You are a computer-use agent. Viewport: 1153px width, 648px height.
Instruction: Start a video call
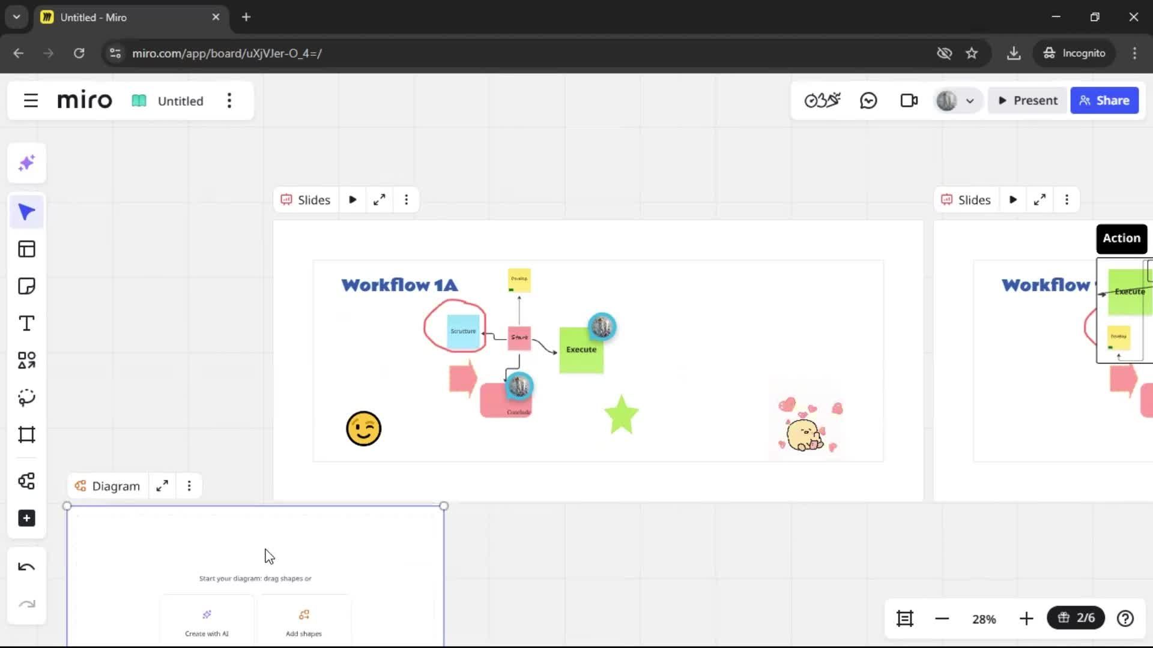[x=909, y=101]
